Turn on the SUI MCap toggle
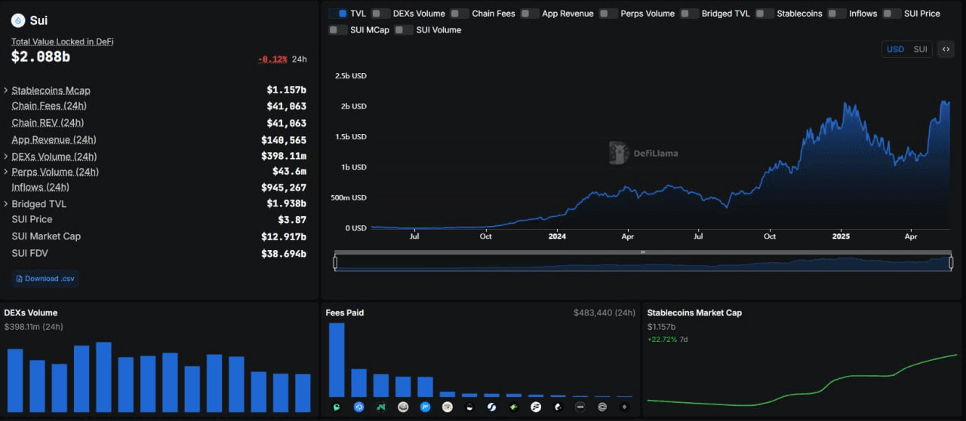The width and height of the screenshot is (966, 421). pos(337,30)
